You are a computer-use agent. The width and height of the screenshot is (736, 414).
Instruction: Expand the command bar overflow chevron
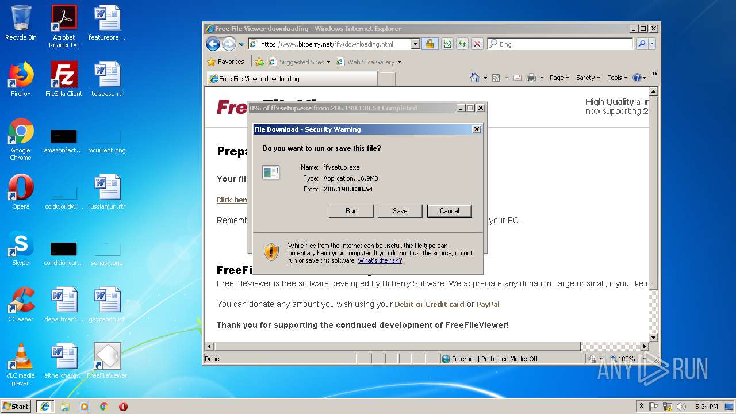(654, 74)
